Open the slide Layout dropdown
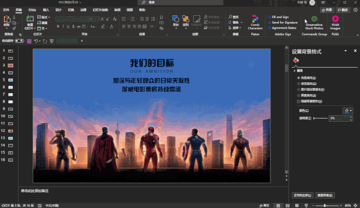Viewport: 360px width, 208px height. click(x=43, y=17)
